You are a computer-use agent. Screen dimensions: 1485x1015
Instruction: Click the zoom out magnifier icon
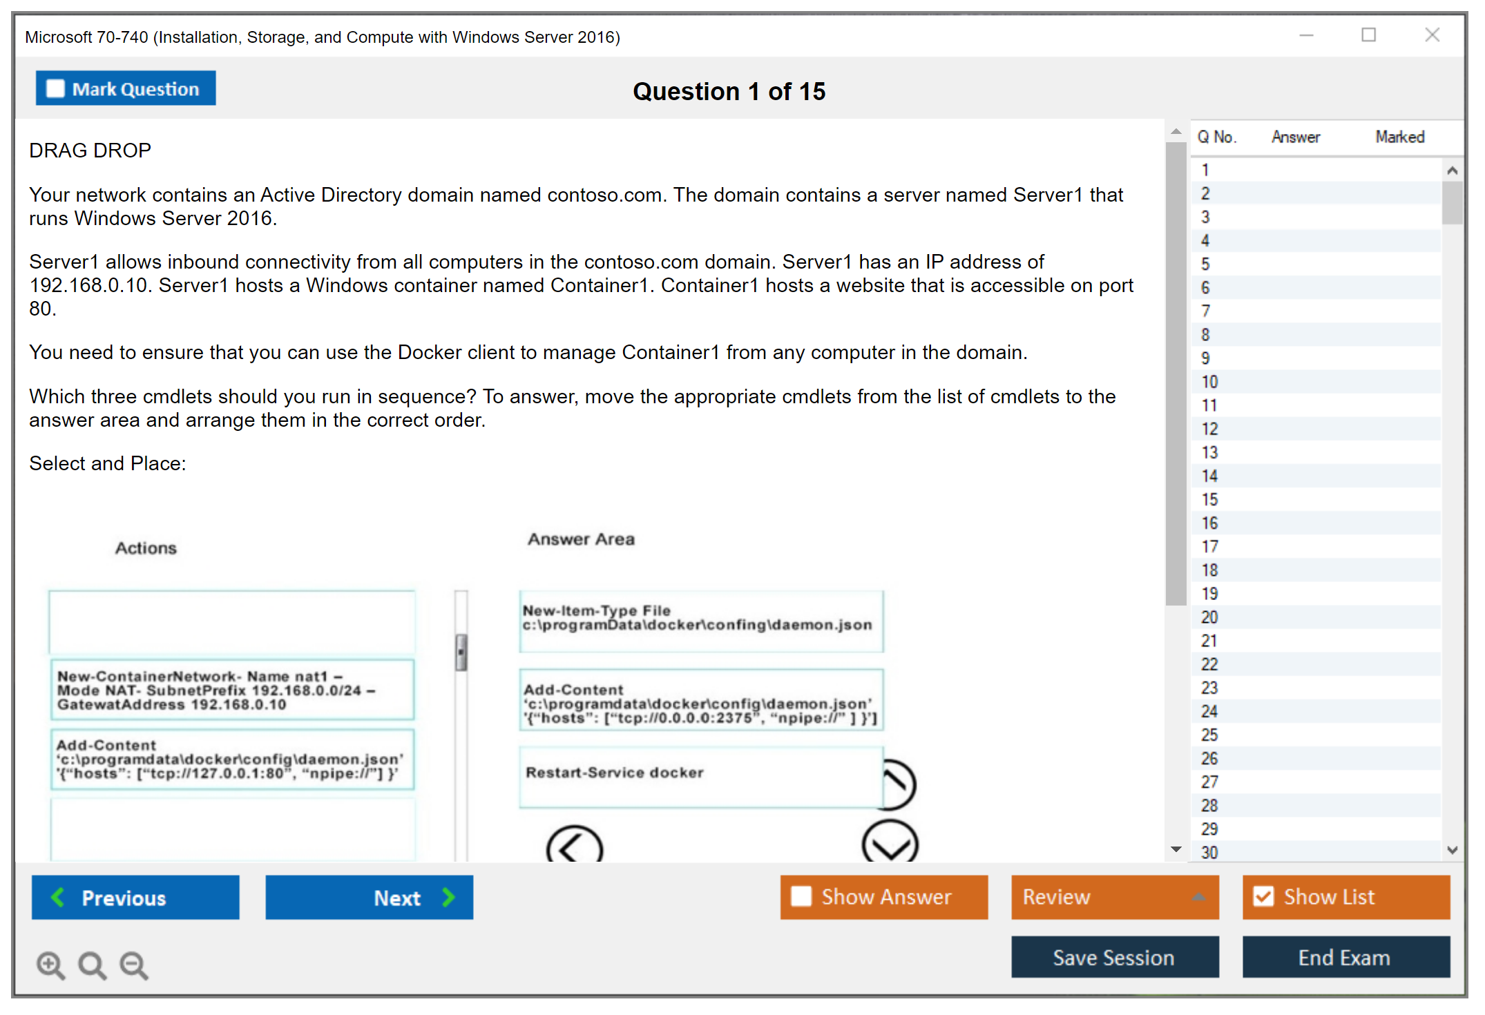(x=134, y=965)
